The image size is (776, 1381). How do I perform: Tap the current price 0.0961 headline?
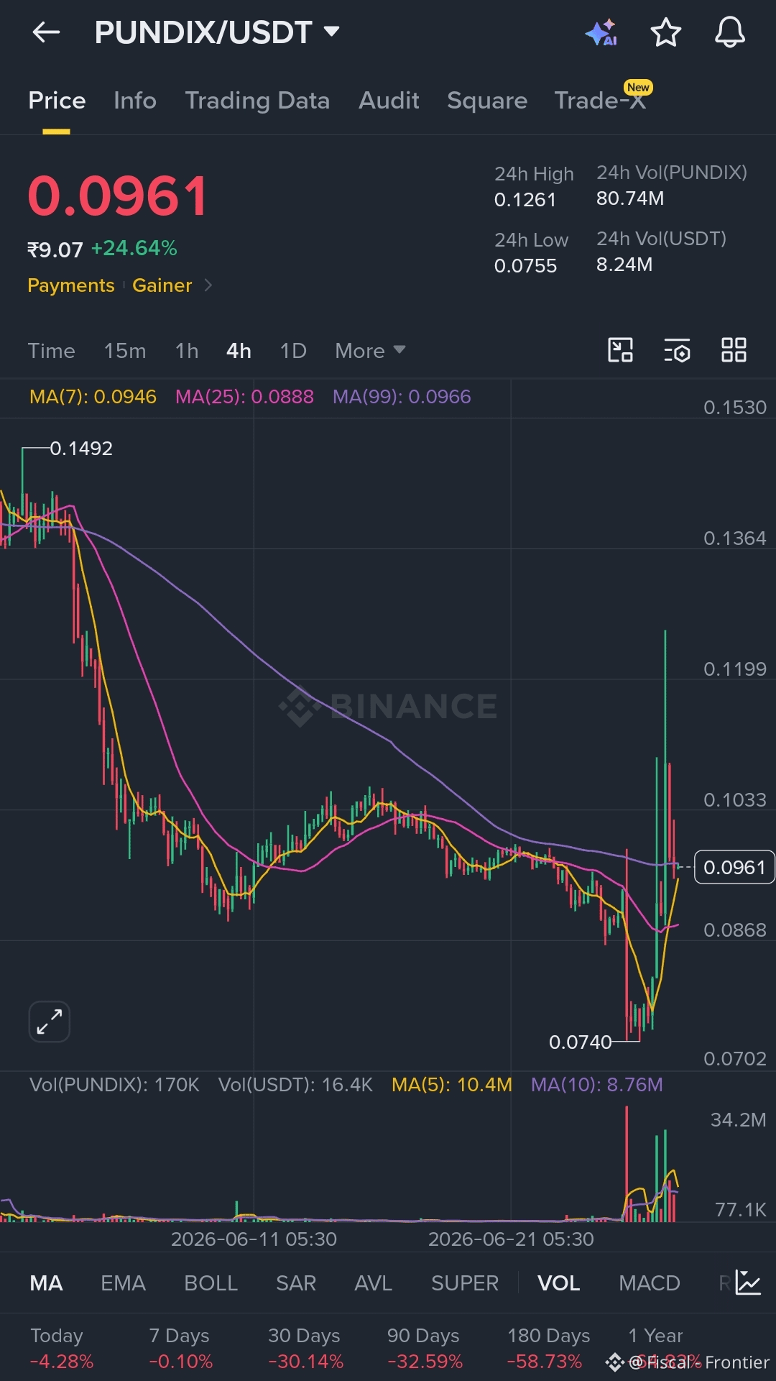(118, 196)
